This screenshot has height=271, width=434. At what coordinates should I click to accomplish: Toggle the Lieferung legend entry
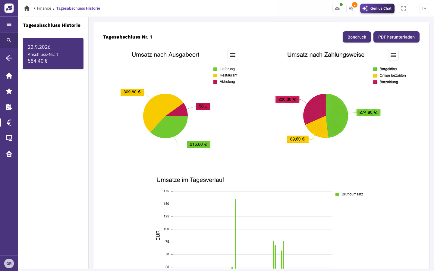pos(224,69)
